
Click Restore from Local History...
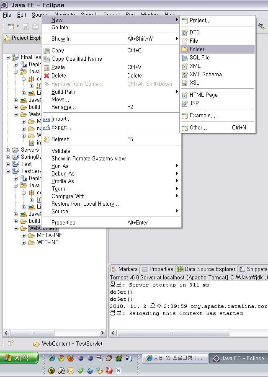111,204
